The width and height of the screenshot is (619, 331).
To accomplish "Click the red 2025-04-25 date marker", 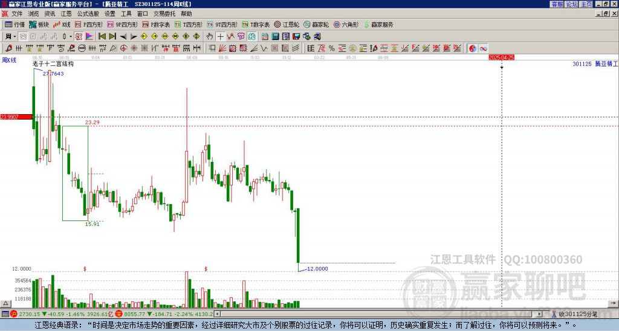I will (x=501, y=57).
